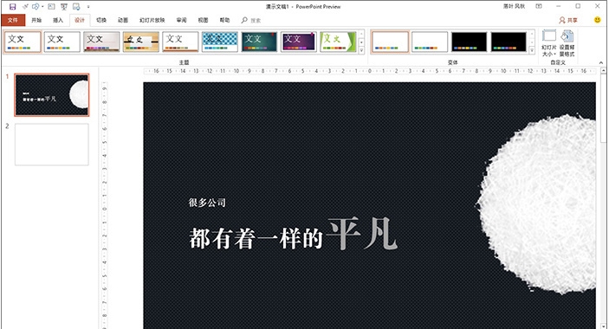Click the variants gallery down arrow
This screenshot has width=609, height=329.
click(532, 42)
